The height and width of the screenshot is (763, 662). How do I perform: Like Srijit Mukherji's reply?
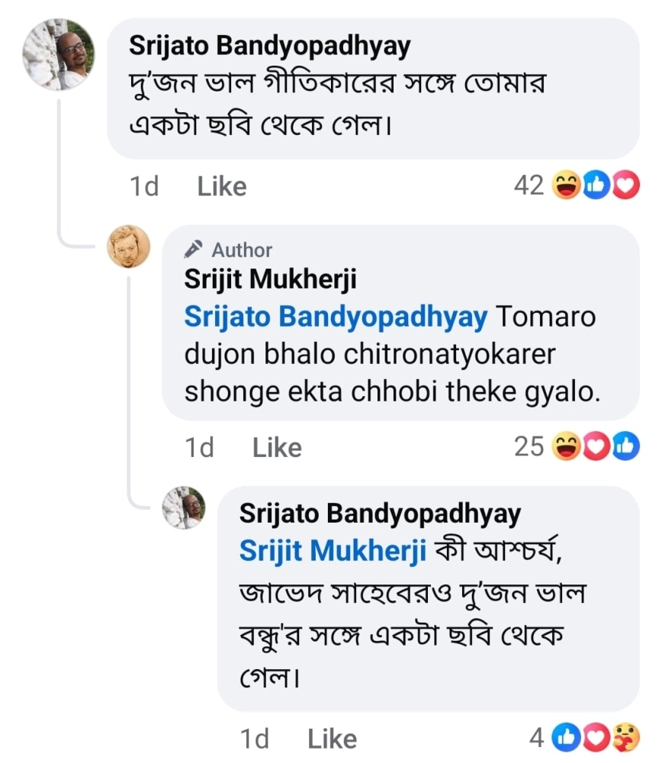pyautogui.click(x=277, y=448)
